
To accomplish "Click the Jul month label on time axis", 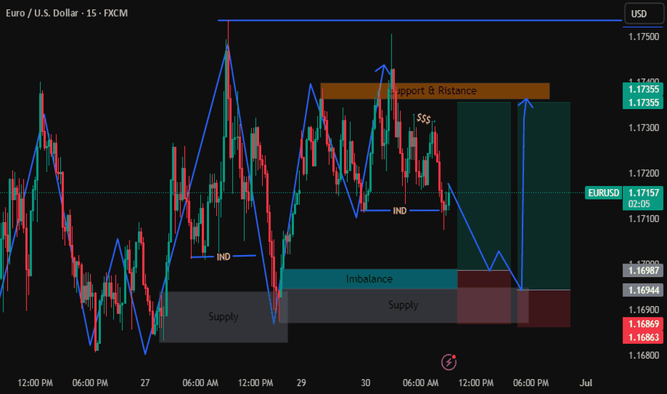I will tap(585, 383).
